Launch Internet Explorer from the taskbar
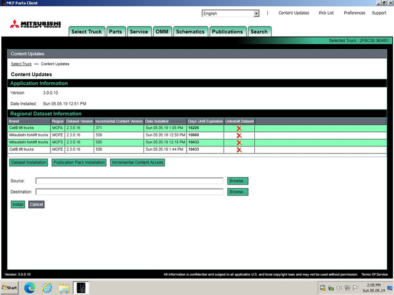394x295 pixels. pyautogui.click(x=47, y=288)
